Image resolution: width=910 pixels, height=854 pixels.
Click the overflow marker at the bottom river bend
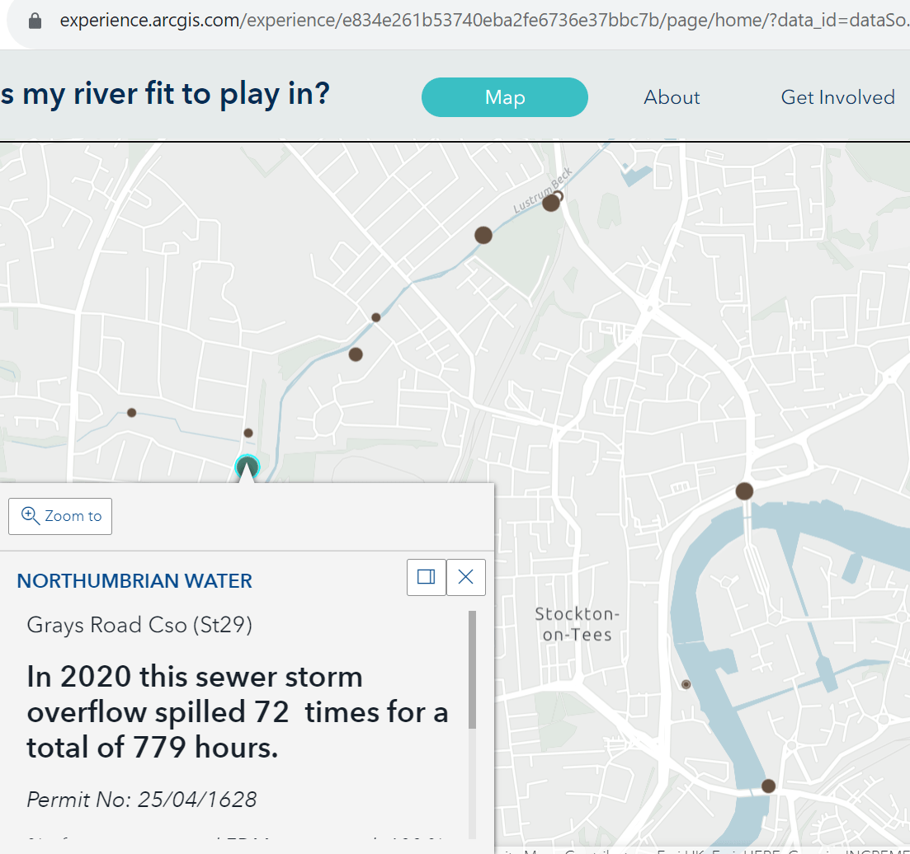pyautogui.click(x=768, y=786)
